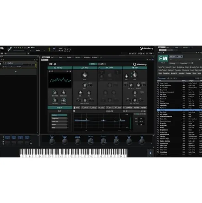The width and height of the screenshot is (202, 203).
Task: Toggle the Equalizer effect slot on/off
Action: [68, 115]
